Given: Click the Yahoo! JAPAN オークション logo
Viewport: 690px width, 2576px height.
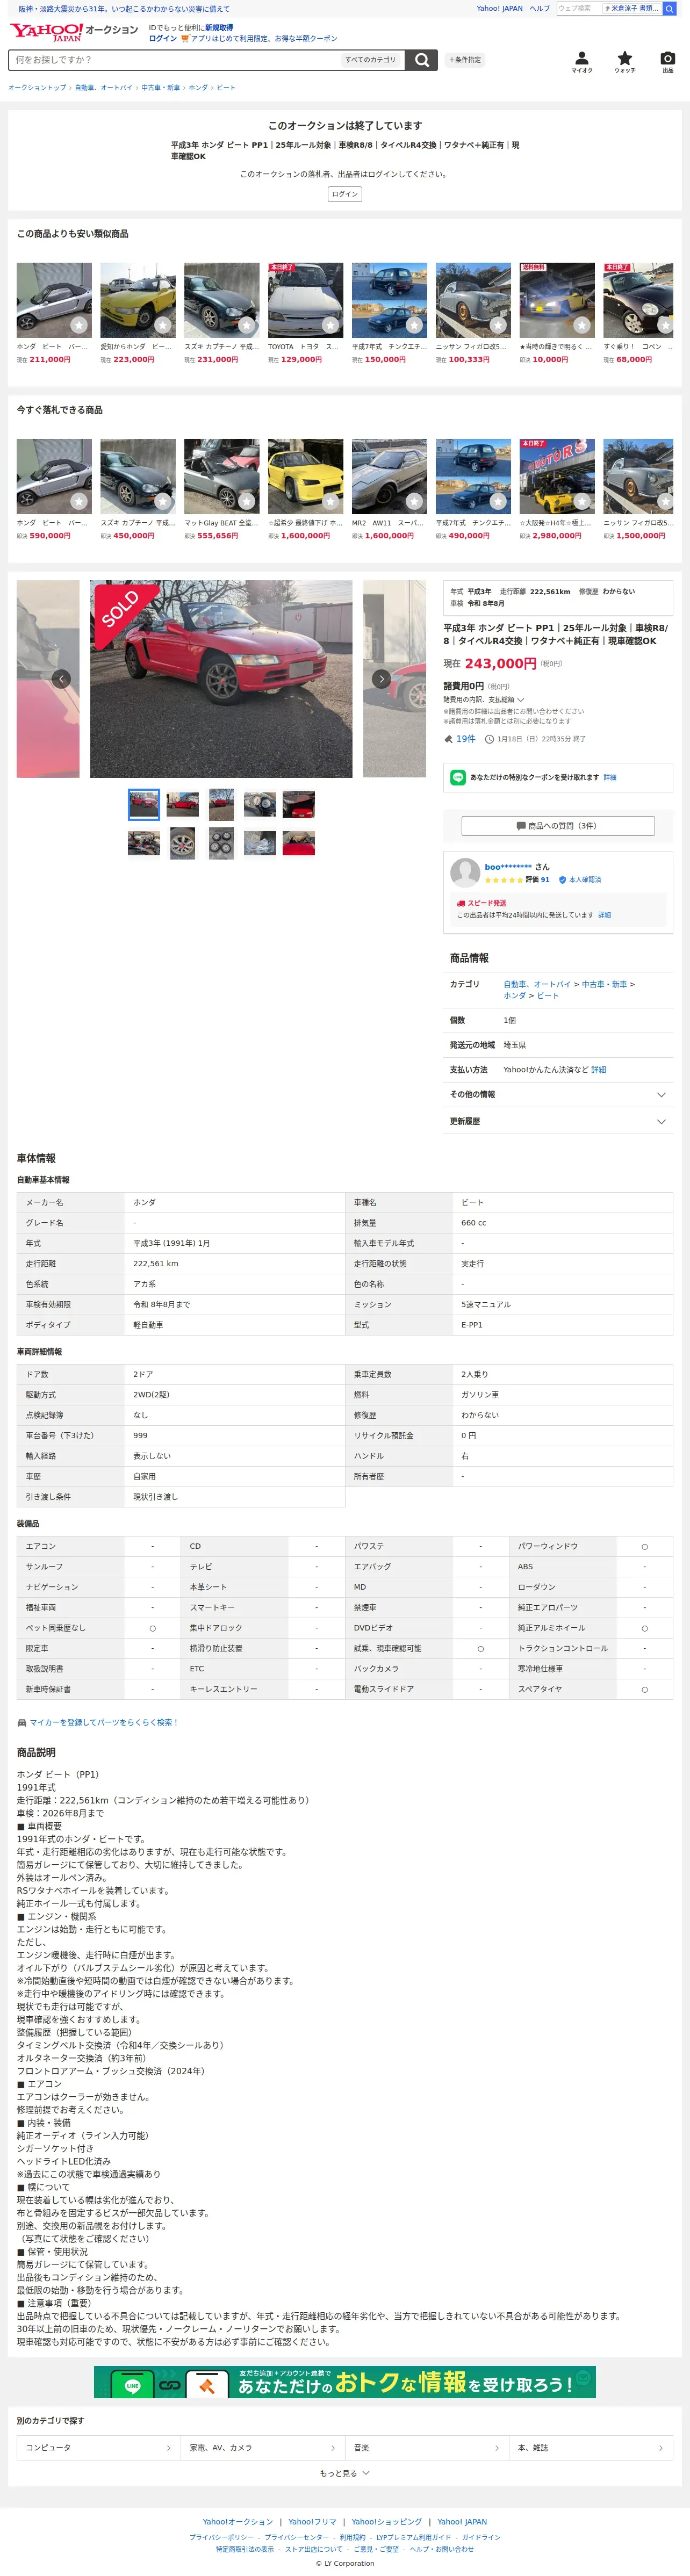Looking at the screenshot, I should coord(74,32).
